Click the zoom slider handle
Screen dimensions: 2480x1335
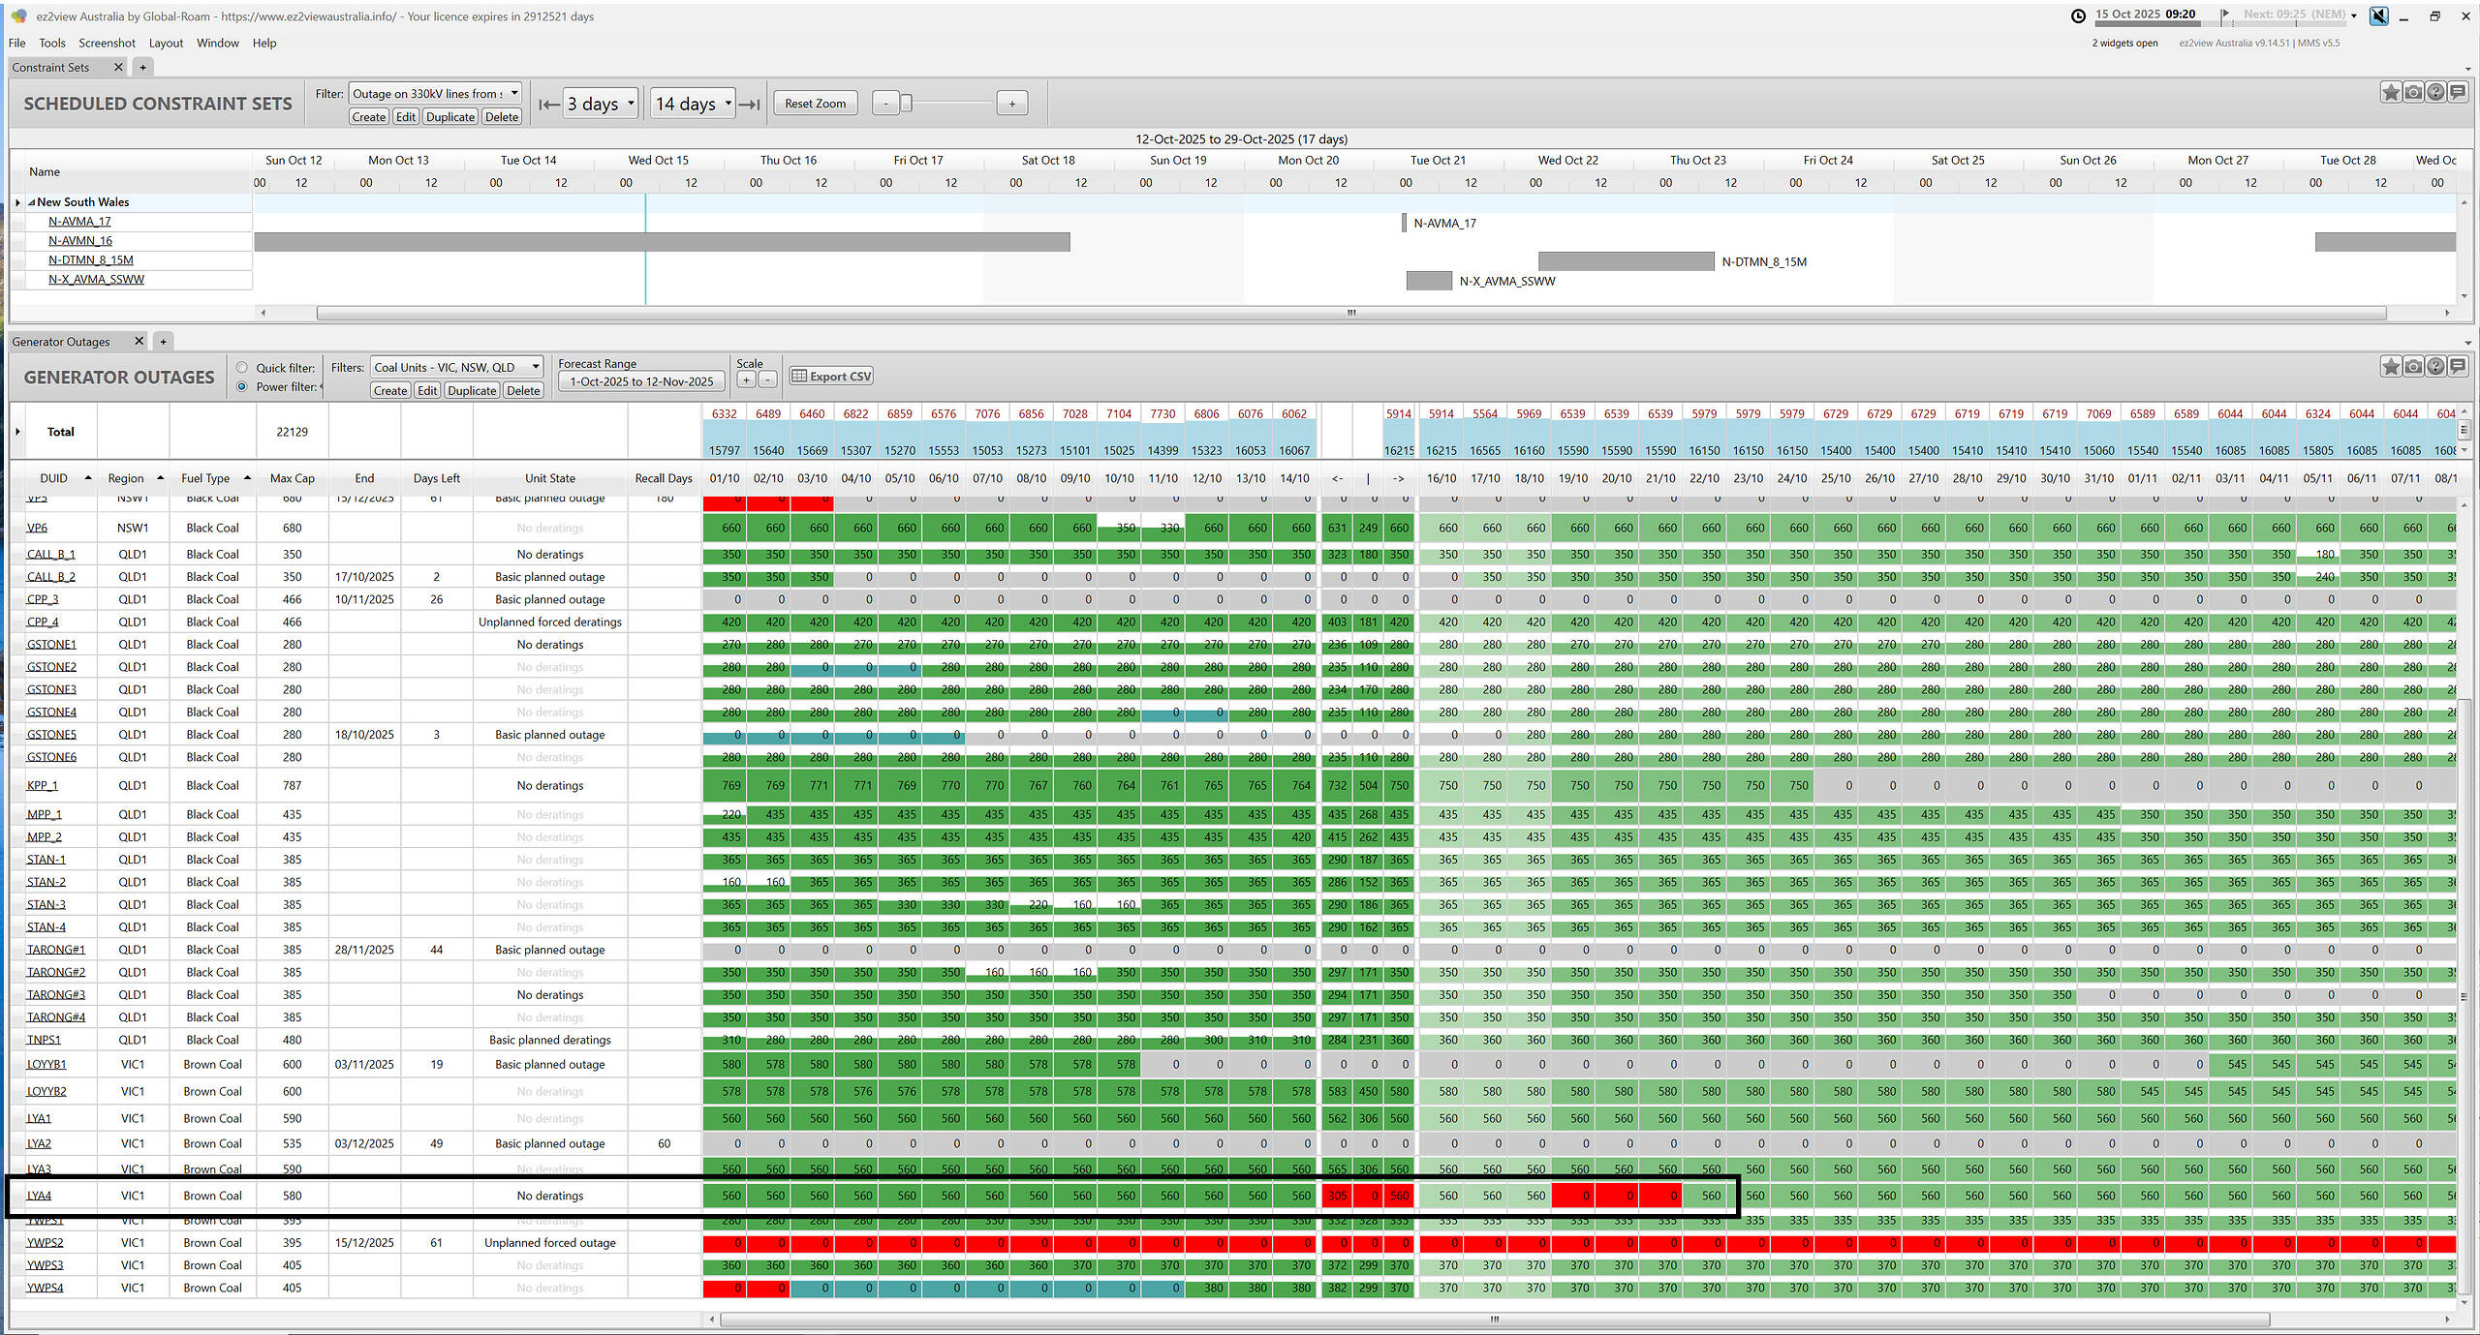tap(906, 104)
